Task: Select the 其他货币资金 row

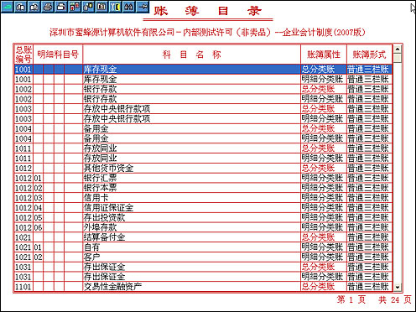Action: click(203, 168)
